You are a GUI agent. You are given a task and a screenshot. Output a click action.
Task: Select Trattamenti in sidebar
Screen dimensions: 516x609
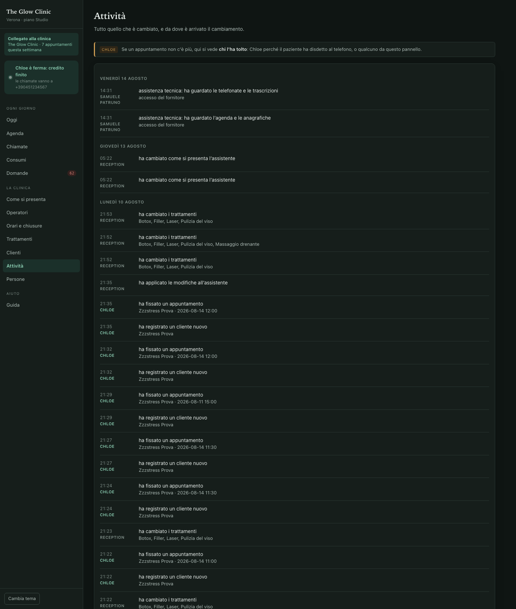pyautogui.click(x=41, y=239)
